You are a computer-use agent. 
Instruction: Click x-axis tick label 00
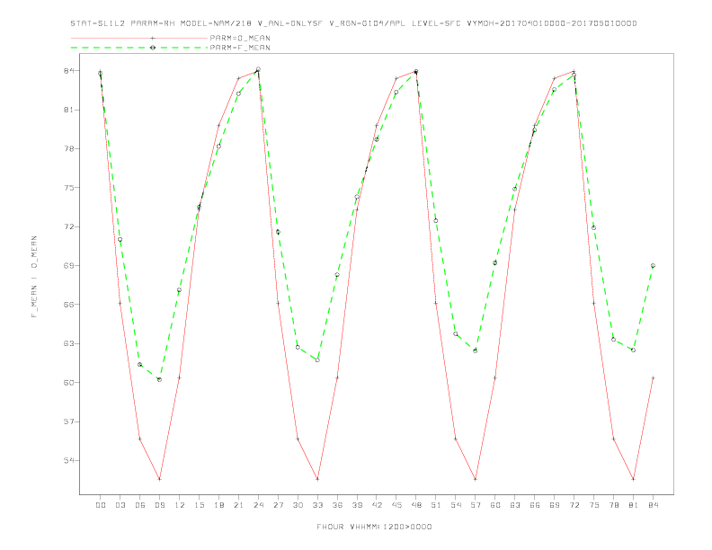tap(101, 505)
